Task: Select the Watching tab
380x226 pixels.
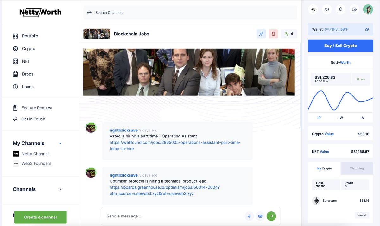Action: [357, 168]
